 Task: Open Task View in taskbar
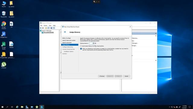click(12, 107)
